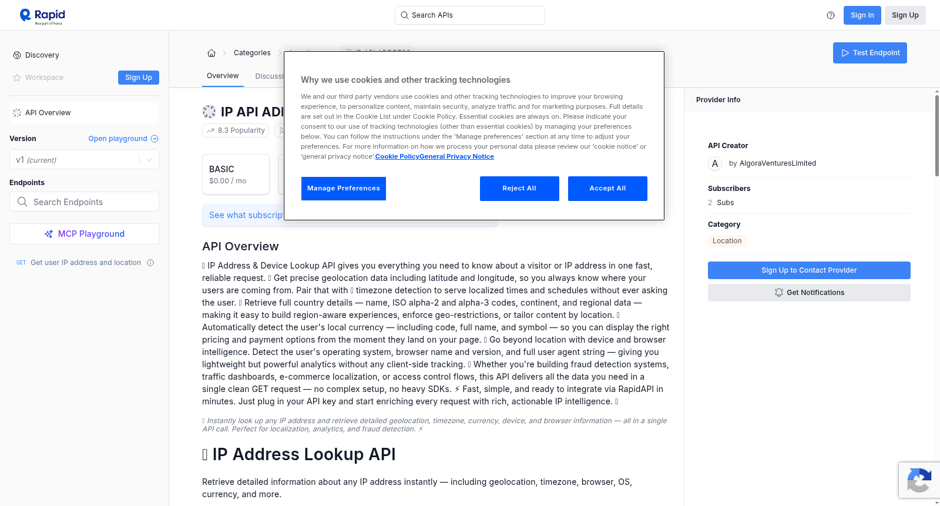This screenshot has width=940, height=506.
Task: Click the Test Endpoint button
Action: click(870, 53)
